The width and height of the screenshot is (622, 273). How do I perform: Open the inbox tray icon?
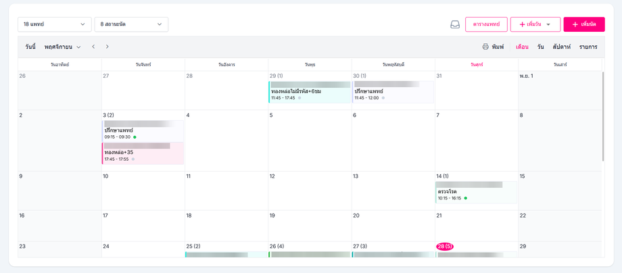point(455,24)
